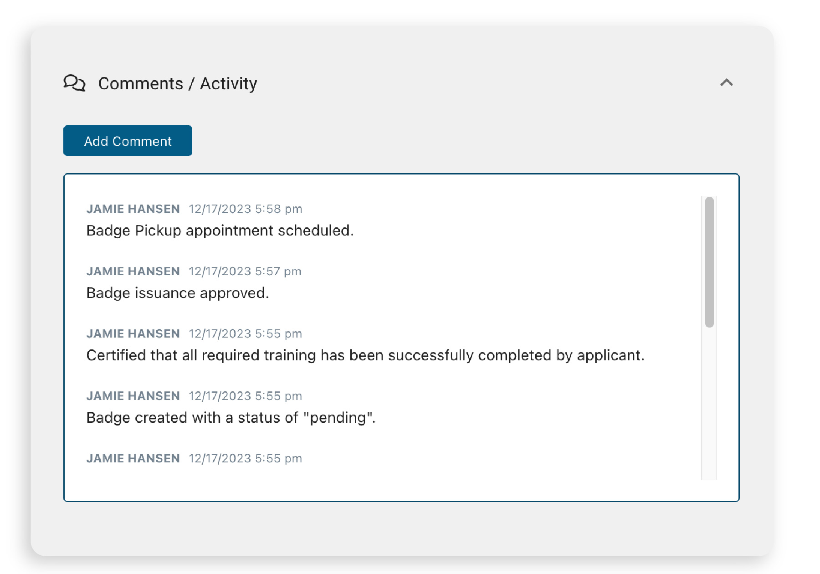Image resolution: width=820 pixels, height=574 pixels.
Task: Select the Badge Pickup appointment scheduled comment
Action: [x=220, y=231]
